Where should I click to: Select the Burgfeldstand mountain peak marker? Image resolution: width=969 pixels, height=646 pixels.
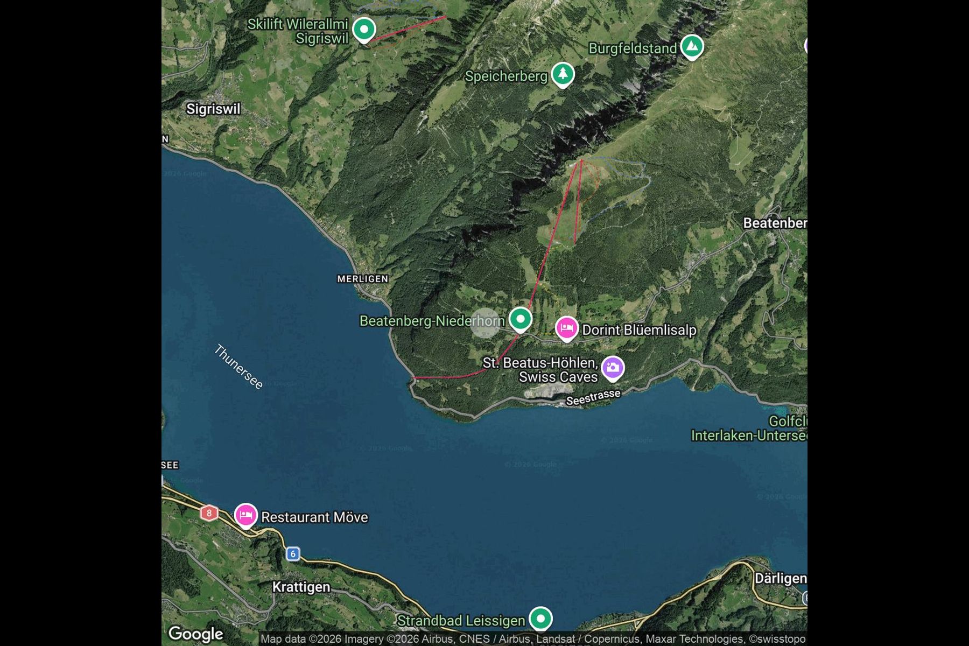tap(692, 47)
